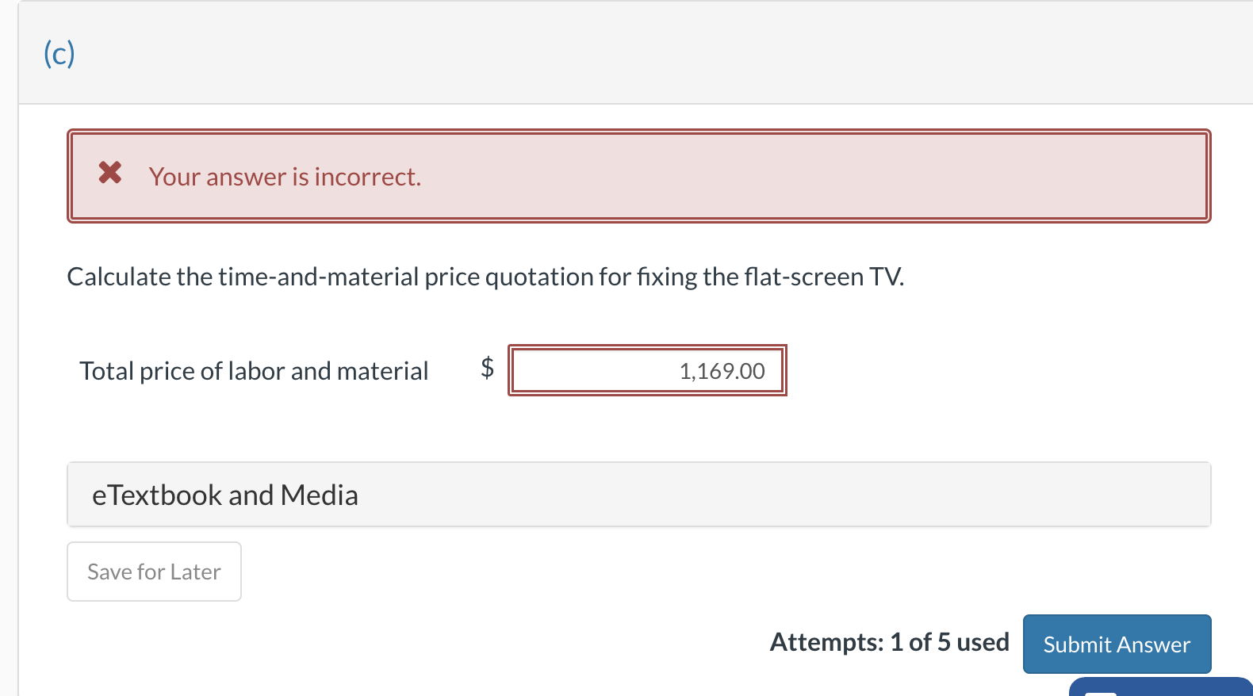Screen dimensions: 1253x696
Task: Click the eTextbook and Media label
Action: tap(225, 494)
